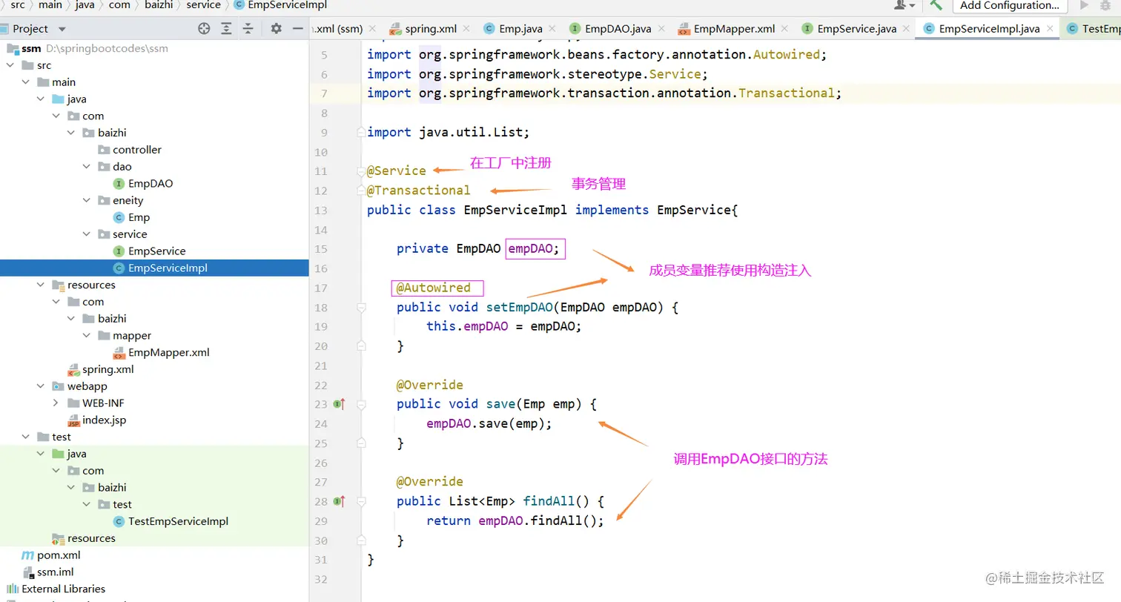Click the service breadcrumb in navigation bar
This screenshot has width=1121, height=602.
pyautogui.click(x=203, y=4)
